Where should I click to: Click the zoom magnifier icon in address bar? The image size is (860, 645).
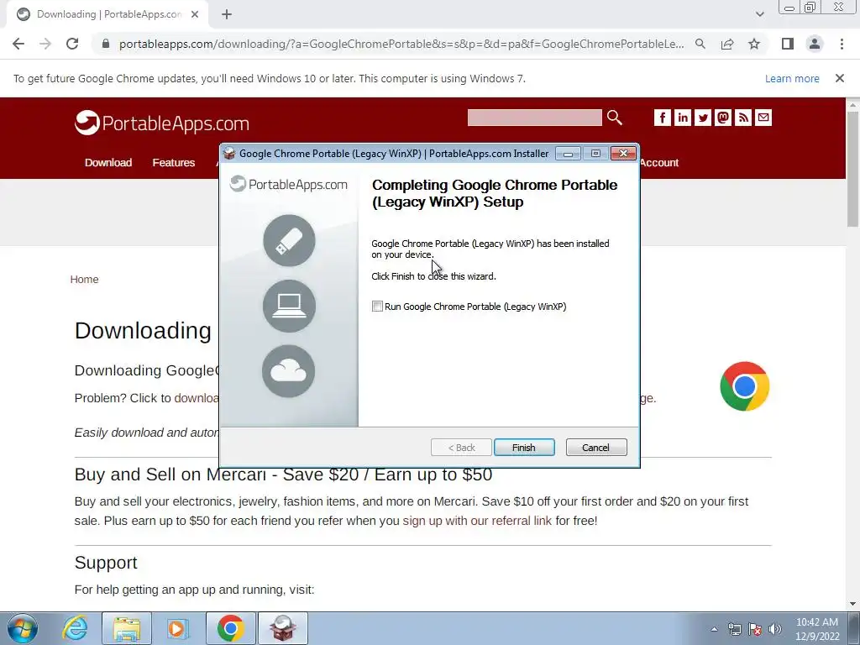coord(700,44)
